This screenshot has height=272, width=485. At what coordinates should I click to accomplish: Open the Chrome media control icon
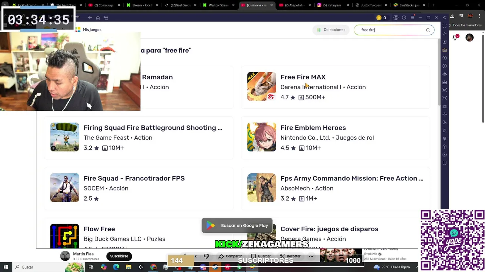click(461, 16)
